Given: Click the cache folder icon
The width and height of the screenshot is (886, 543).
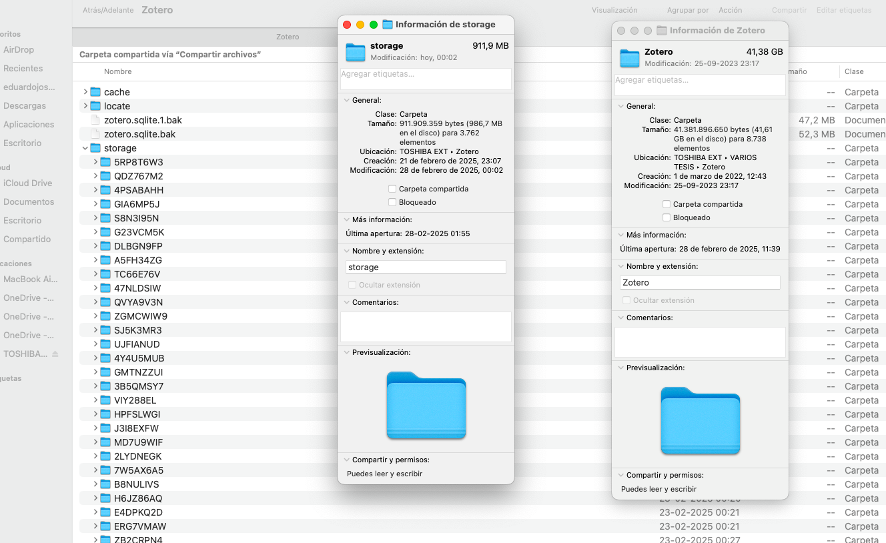Looking at the screenshot, I should tap(95, 92).
